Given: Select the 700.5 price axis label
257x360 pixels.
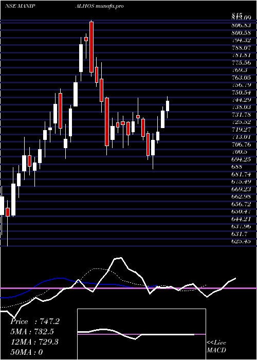Looking at the screenshot, I should [240, 152].
